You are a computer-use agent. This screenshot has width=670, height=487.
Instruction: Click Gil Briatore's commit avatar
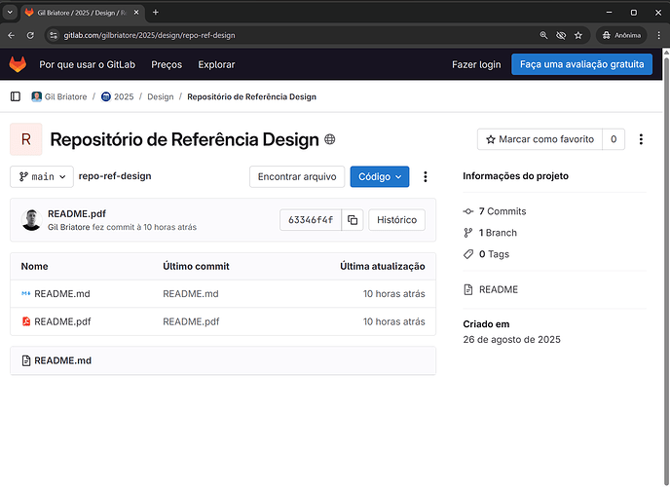click(x=32, y=220)
